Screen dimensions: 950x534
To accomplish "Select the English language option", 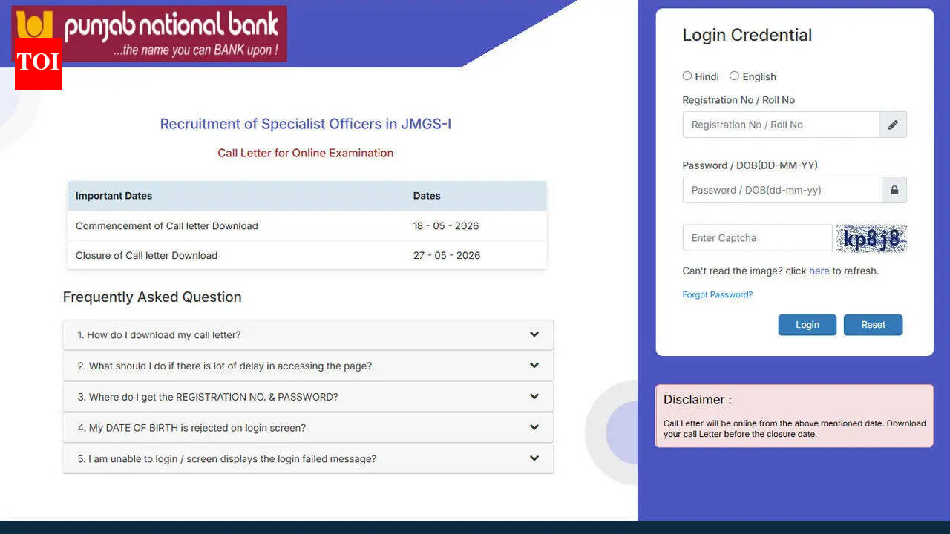I will click(x=735, y=76).
